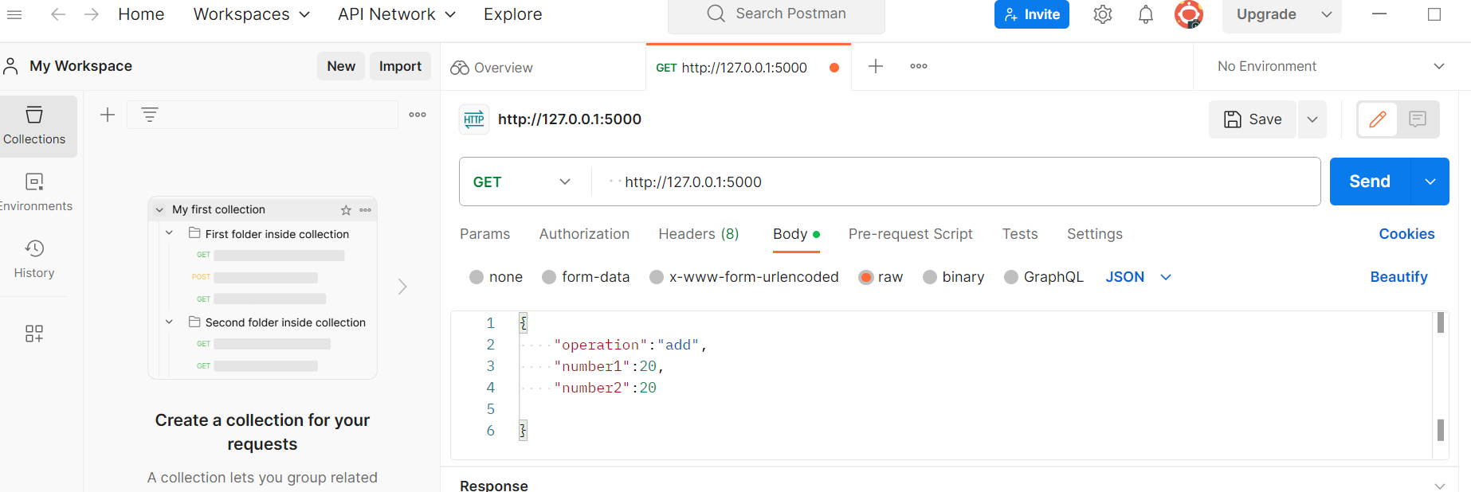Open the JSON format dropdown
The image size is (1471, 492).
point(1138,277)
